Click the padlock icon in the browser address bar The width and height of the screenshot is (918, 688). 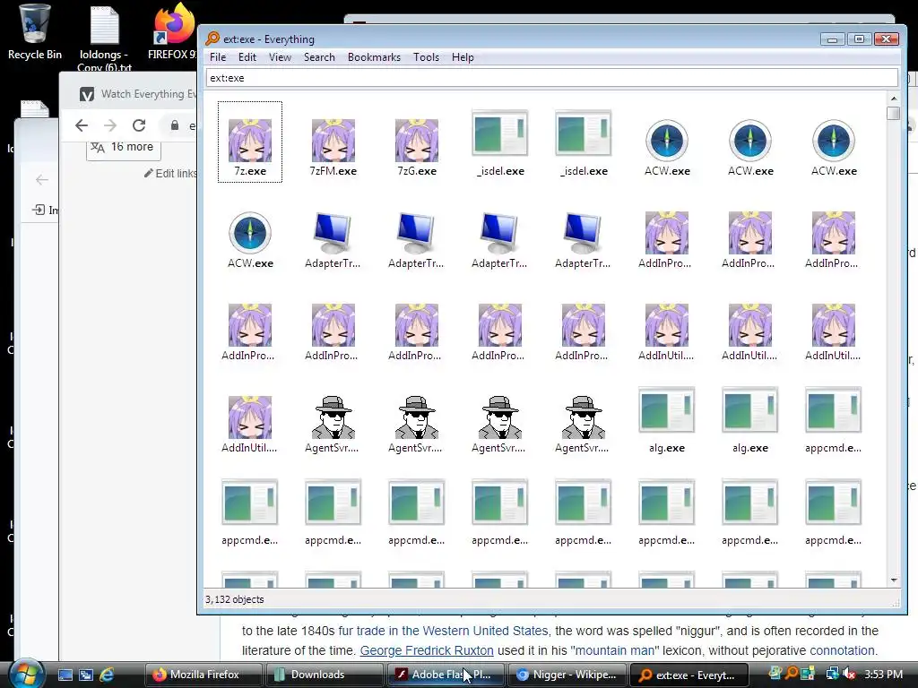point(175,125)
